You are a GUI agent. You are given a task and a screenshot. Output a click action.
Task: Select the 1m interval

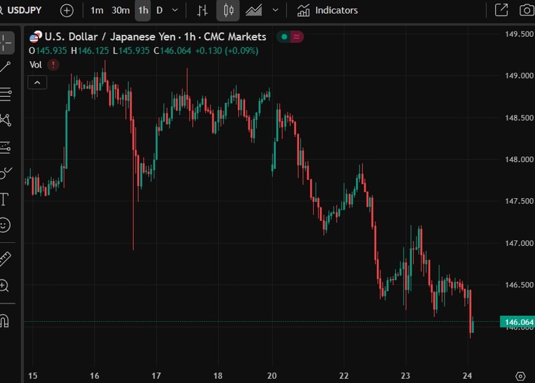point(97,10)
